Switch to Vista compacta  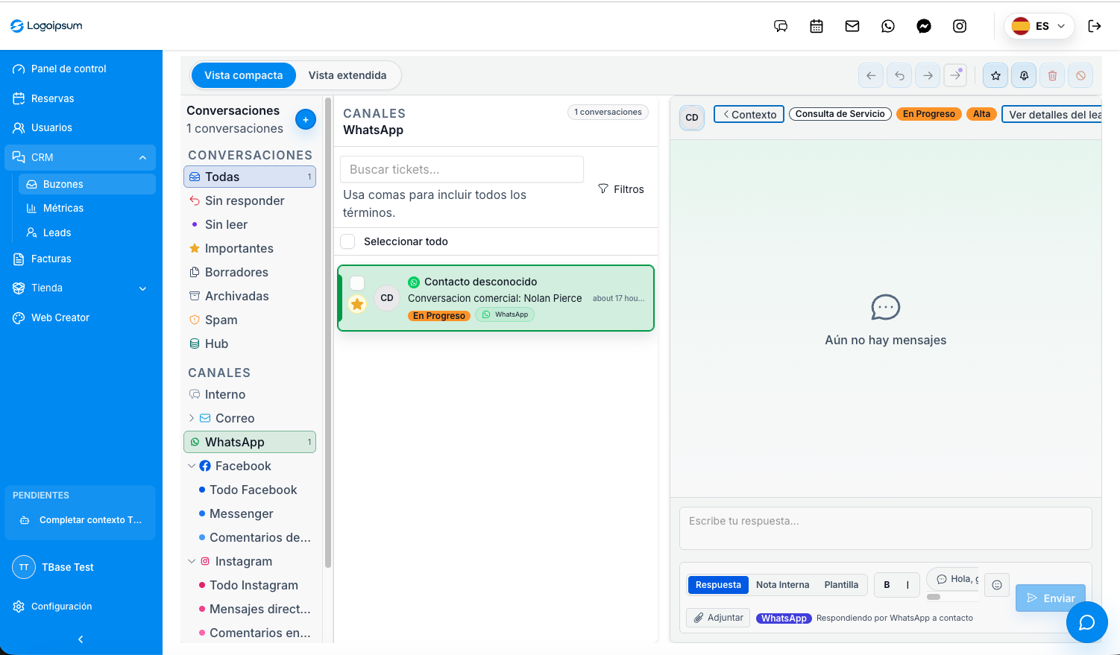point(244,75)
